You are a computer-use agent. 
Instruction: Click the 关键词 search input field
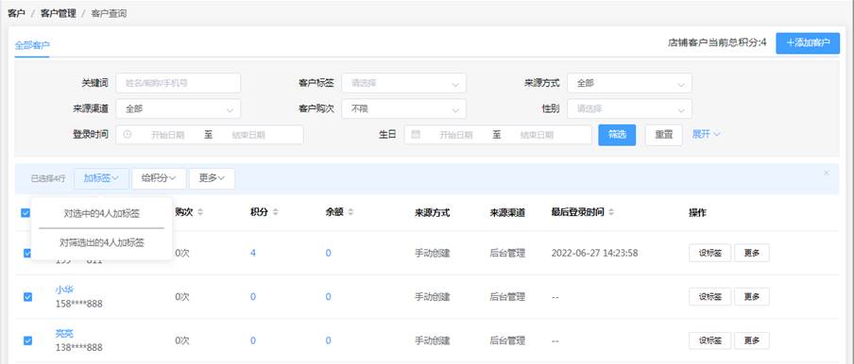click(179, 83)
